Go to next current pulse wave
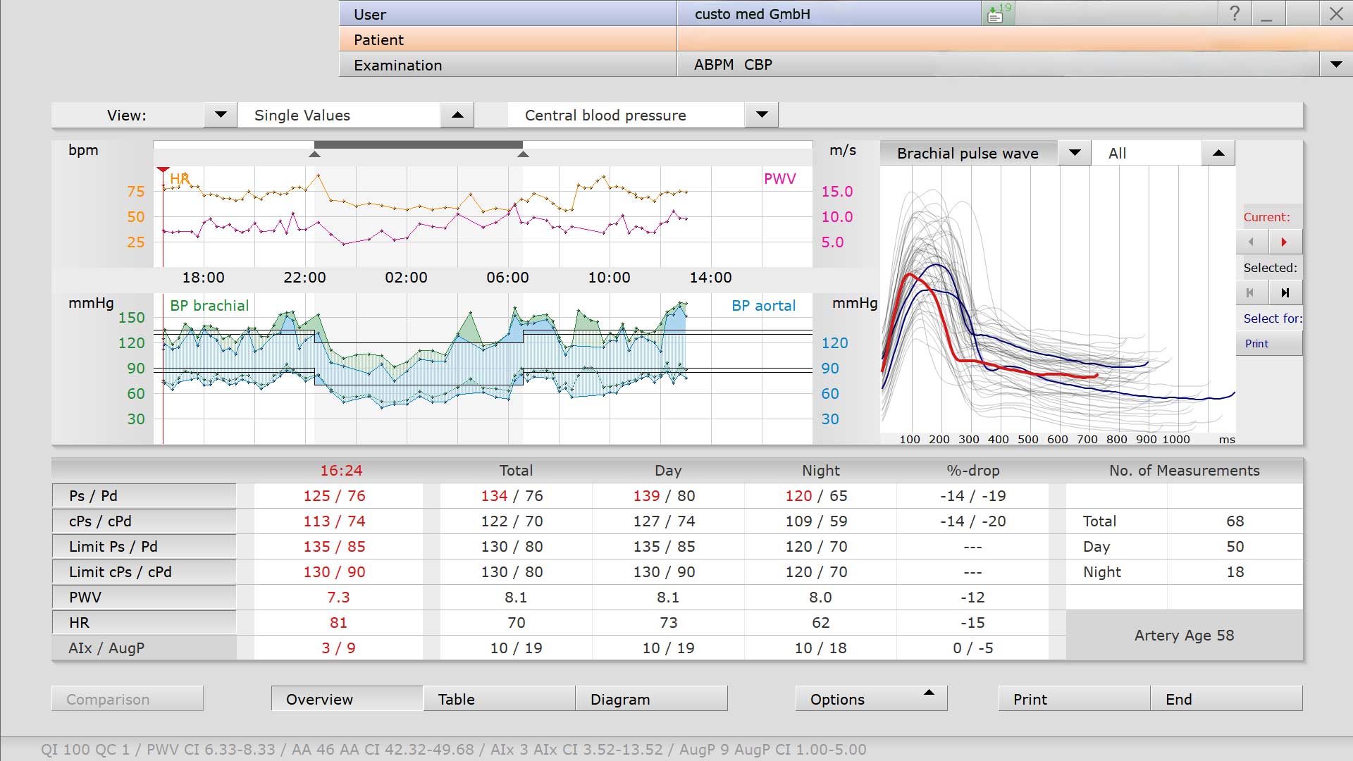Image resolution: width=1353 pixels, height=761 pixels. [1285, 242]
